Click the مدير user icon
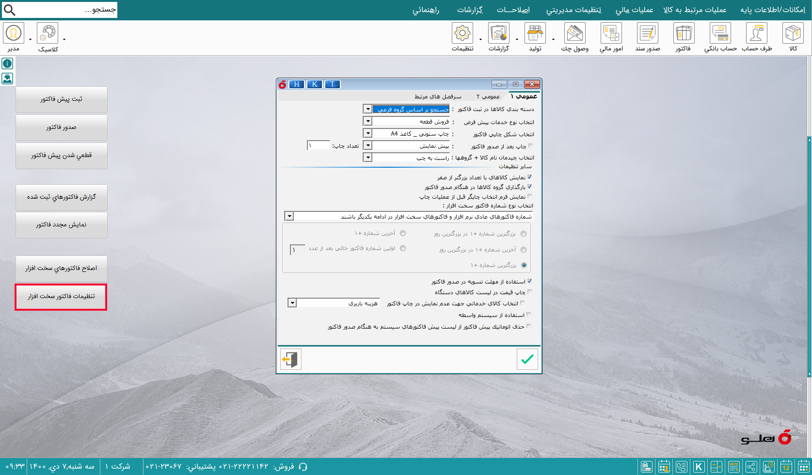This screenshot has width=812, height=475. click(x=14, y=33)
